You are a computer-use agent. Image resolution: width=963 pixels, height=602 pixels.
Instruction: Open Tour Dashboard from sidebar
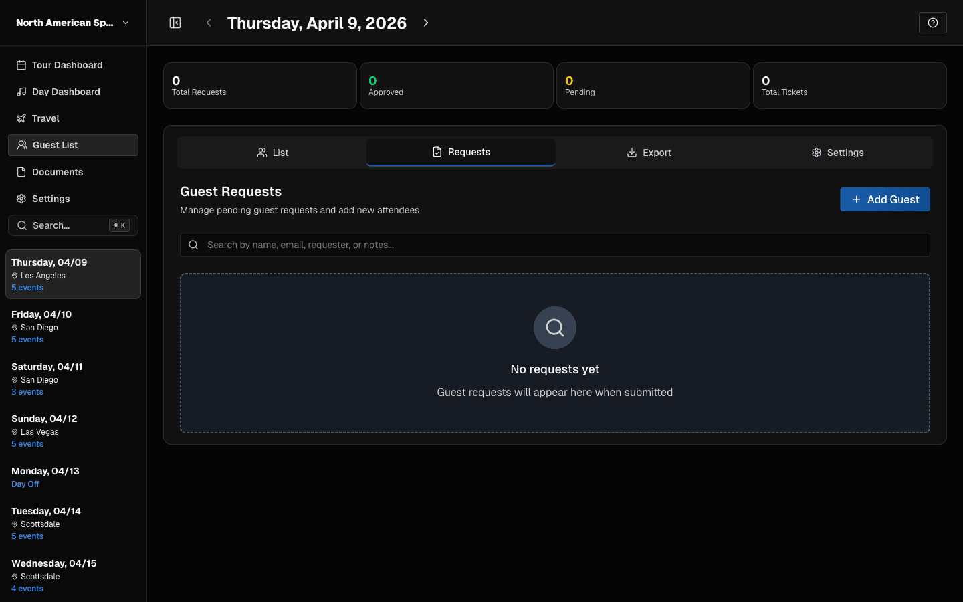[x=67, y=65]
